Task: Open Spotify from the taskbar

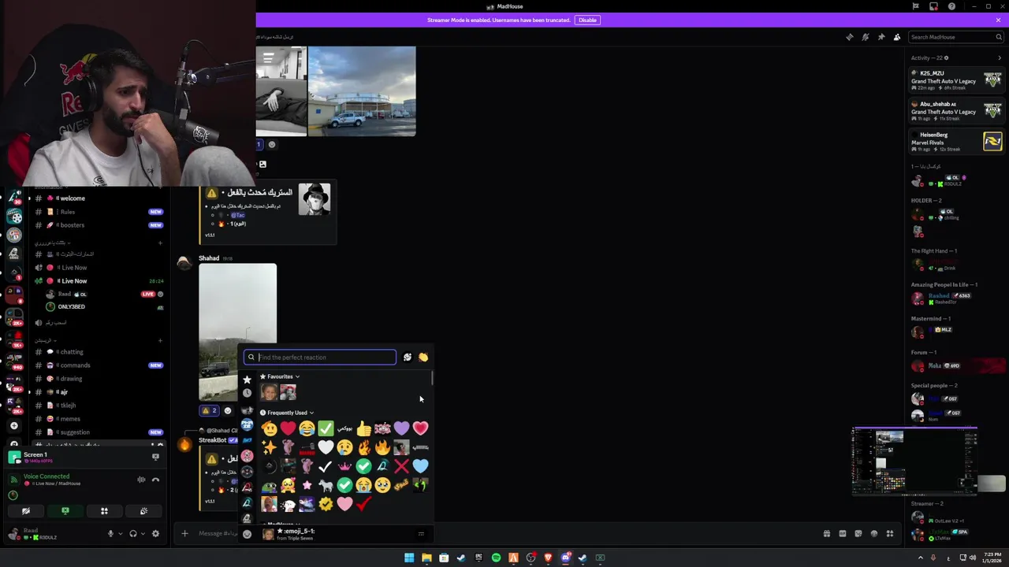Action: (496, 558)
